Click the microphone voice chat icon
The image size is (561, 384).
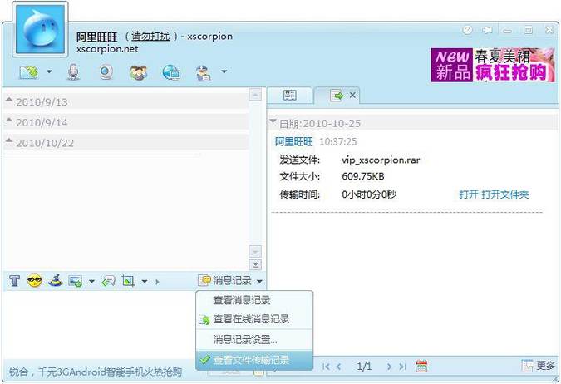74,72
